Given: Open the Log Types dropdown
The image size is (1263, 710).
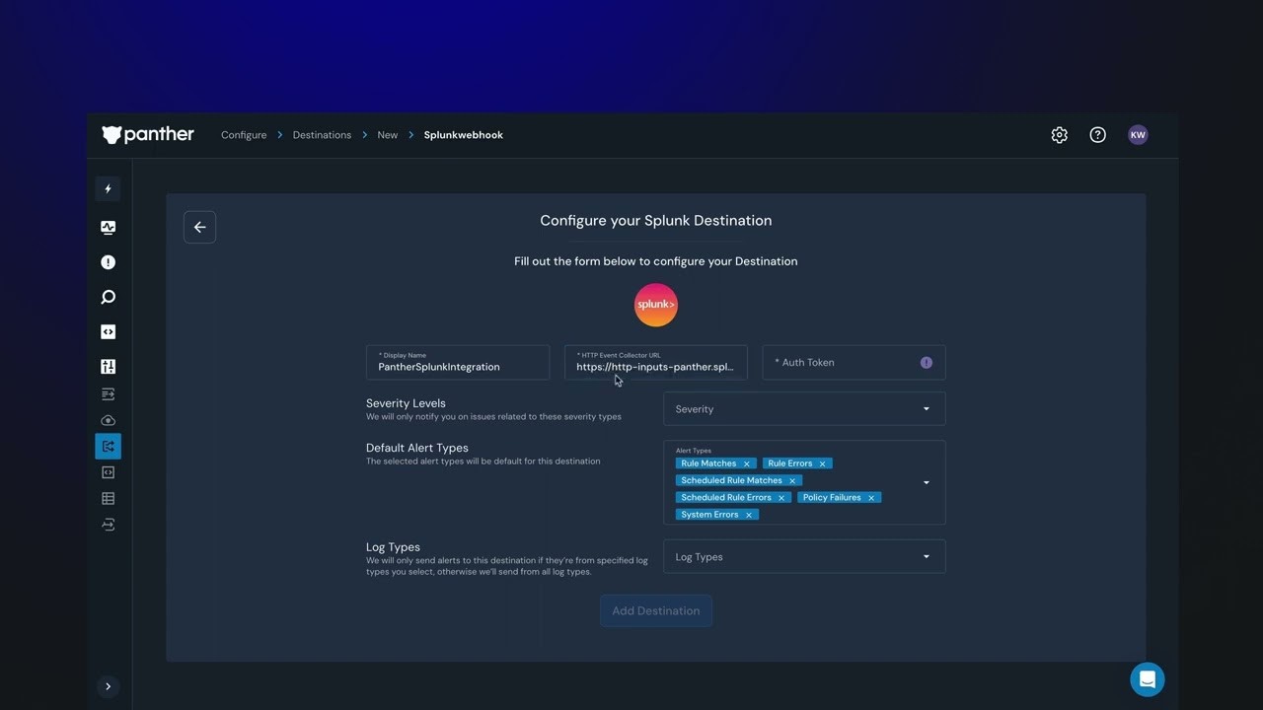Looking at the screenshot, I should point(804,557).
